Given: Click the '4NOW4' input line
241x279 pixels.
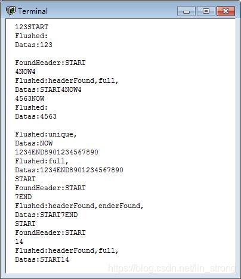Looking at the screenshot, I should point(25,72).
